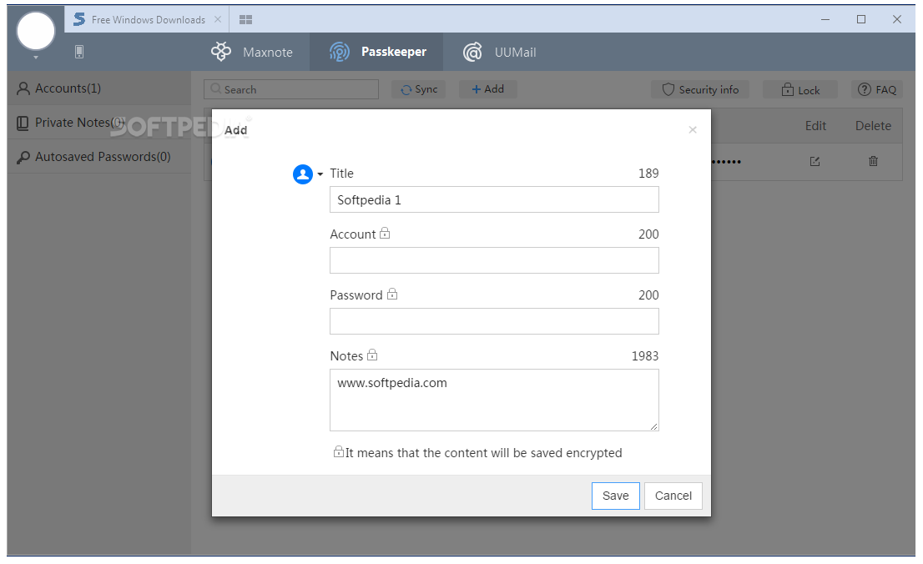Click the lock icon beside the Account label

[x=385, y=233]
